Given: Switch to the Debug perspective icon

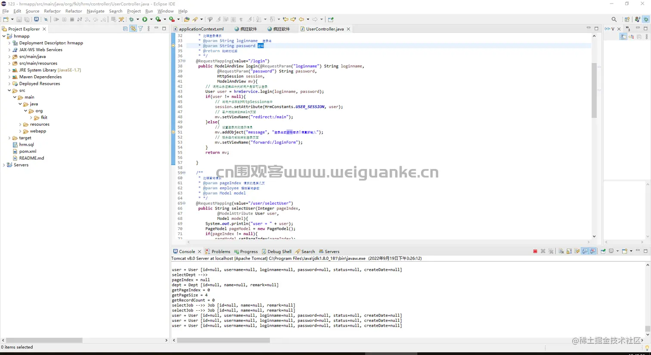Looking at the screenshot, I should tap(646, 19).
